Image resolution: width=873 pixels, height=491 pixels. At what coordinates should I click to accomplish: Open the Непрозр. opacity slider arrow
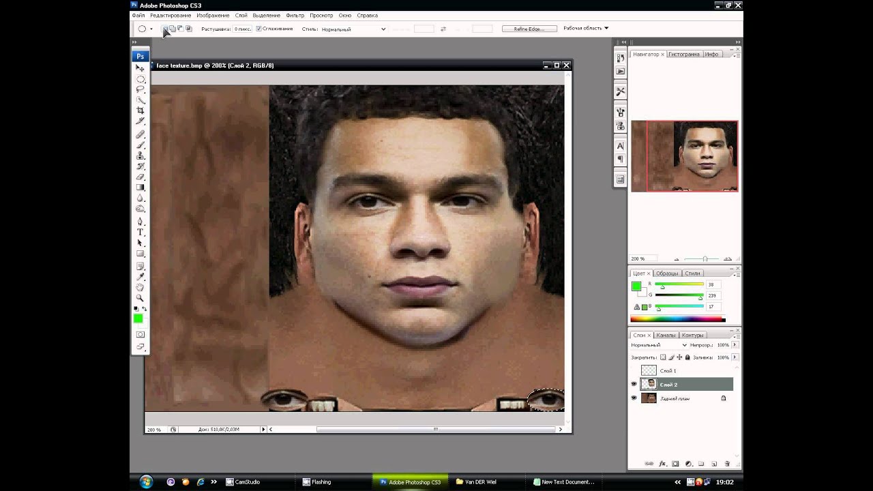click(x=735, y=345)
